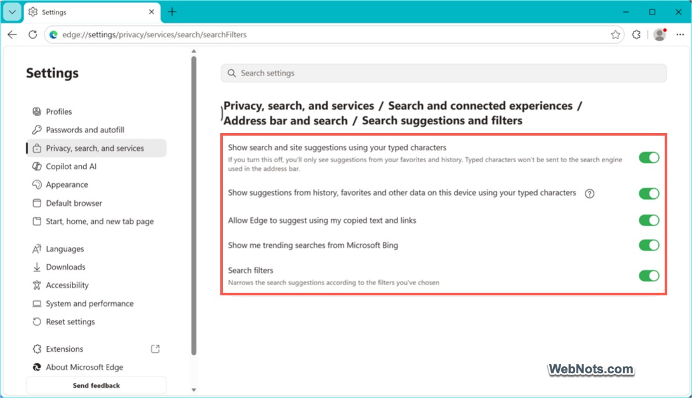The height and width of the screenshot is (398, 692).
Task: Click the address bar URL field
Action: point(334,34)
